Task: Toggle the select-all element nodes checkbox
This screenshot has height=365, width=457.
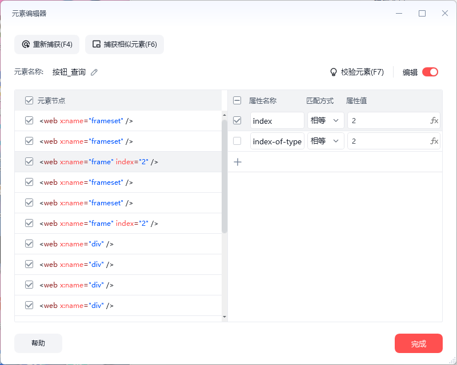Action: pos(29,100)
